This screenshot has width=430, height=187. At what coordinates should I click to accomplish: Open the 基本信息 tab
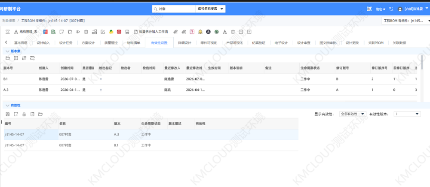(21, 42)
